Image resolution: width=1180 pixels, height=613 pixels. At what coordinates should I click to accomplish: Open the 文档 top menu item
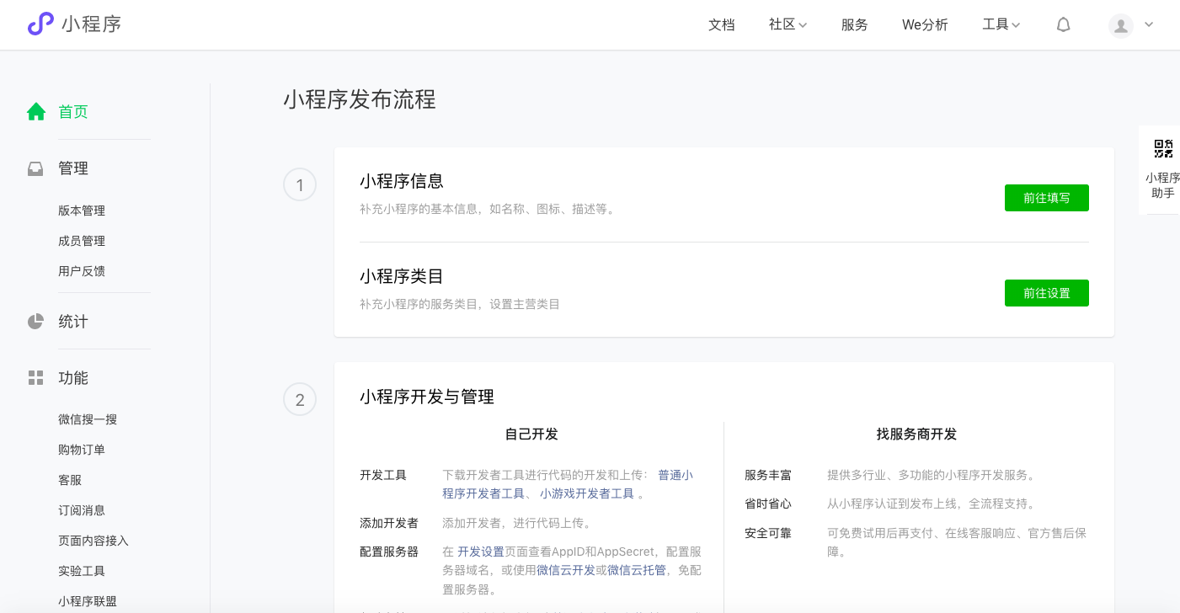point(722,25)
